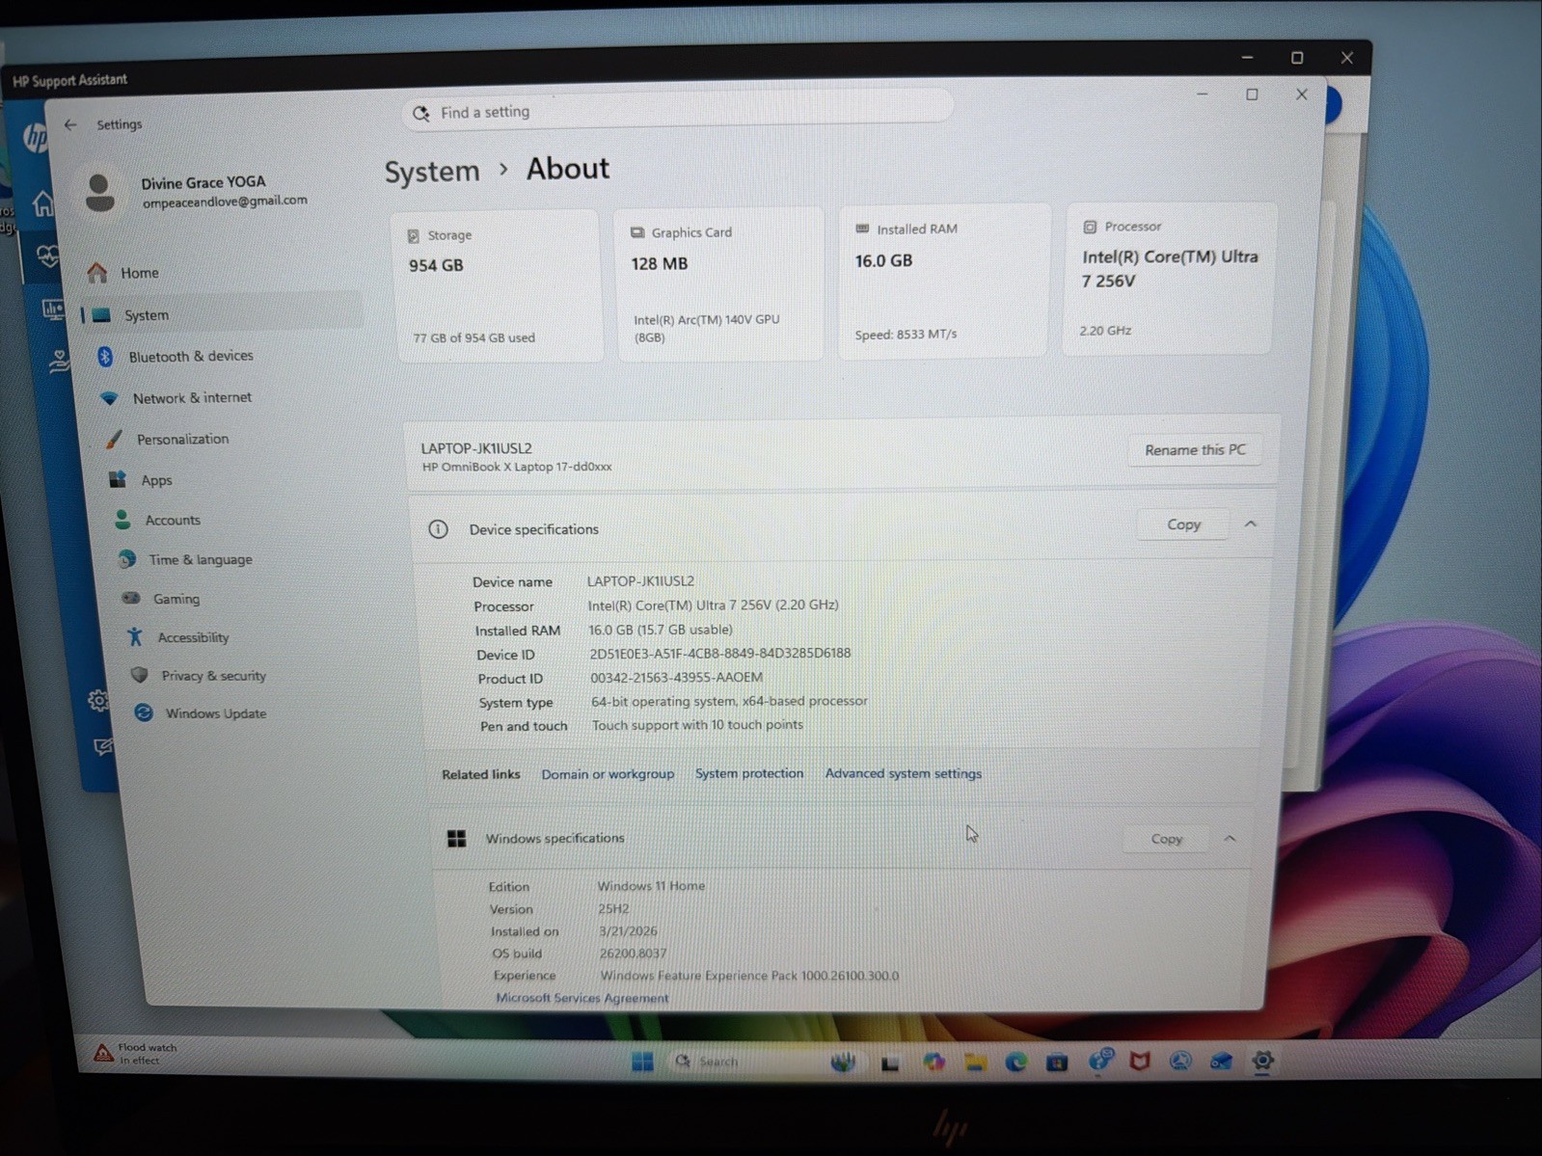
Task: Open the Installed RAM info card
Action: [x=943, y=282]
